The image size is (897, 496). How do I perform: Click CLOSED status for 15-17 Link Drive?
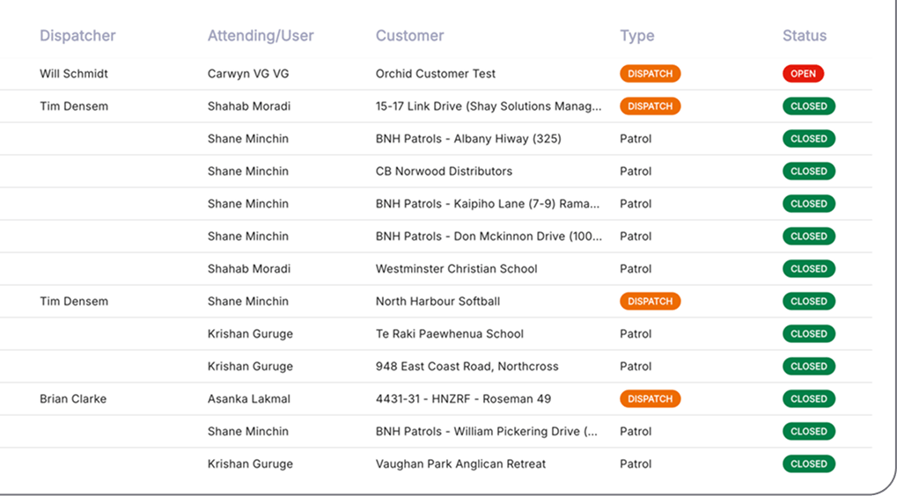coord(809,106)
